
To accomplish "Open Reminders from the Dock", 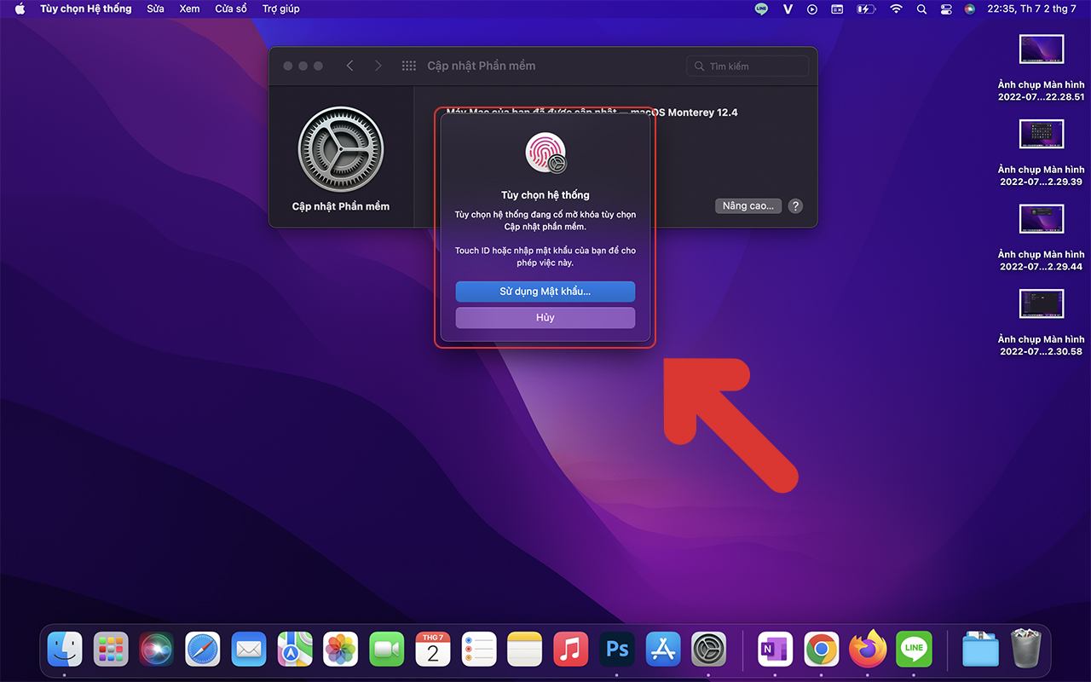I will [479, 650].
